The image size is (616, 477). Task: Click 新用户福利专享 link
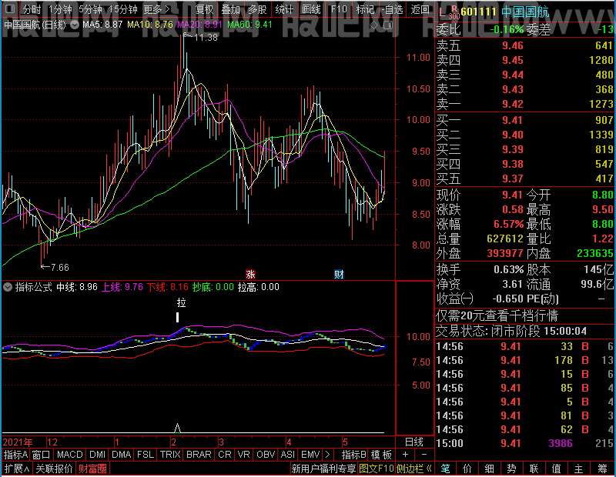point(323,469)
